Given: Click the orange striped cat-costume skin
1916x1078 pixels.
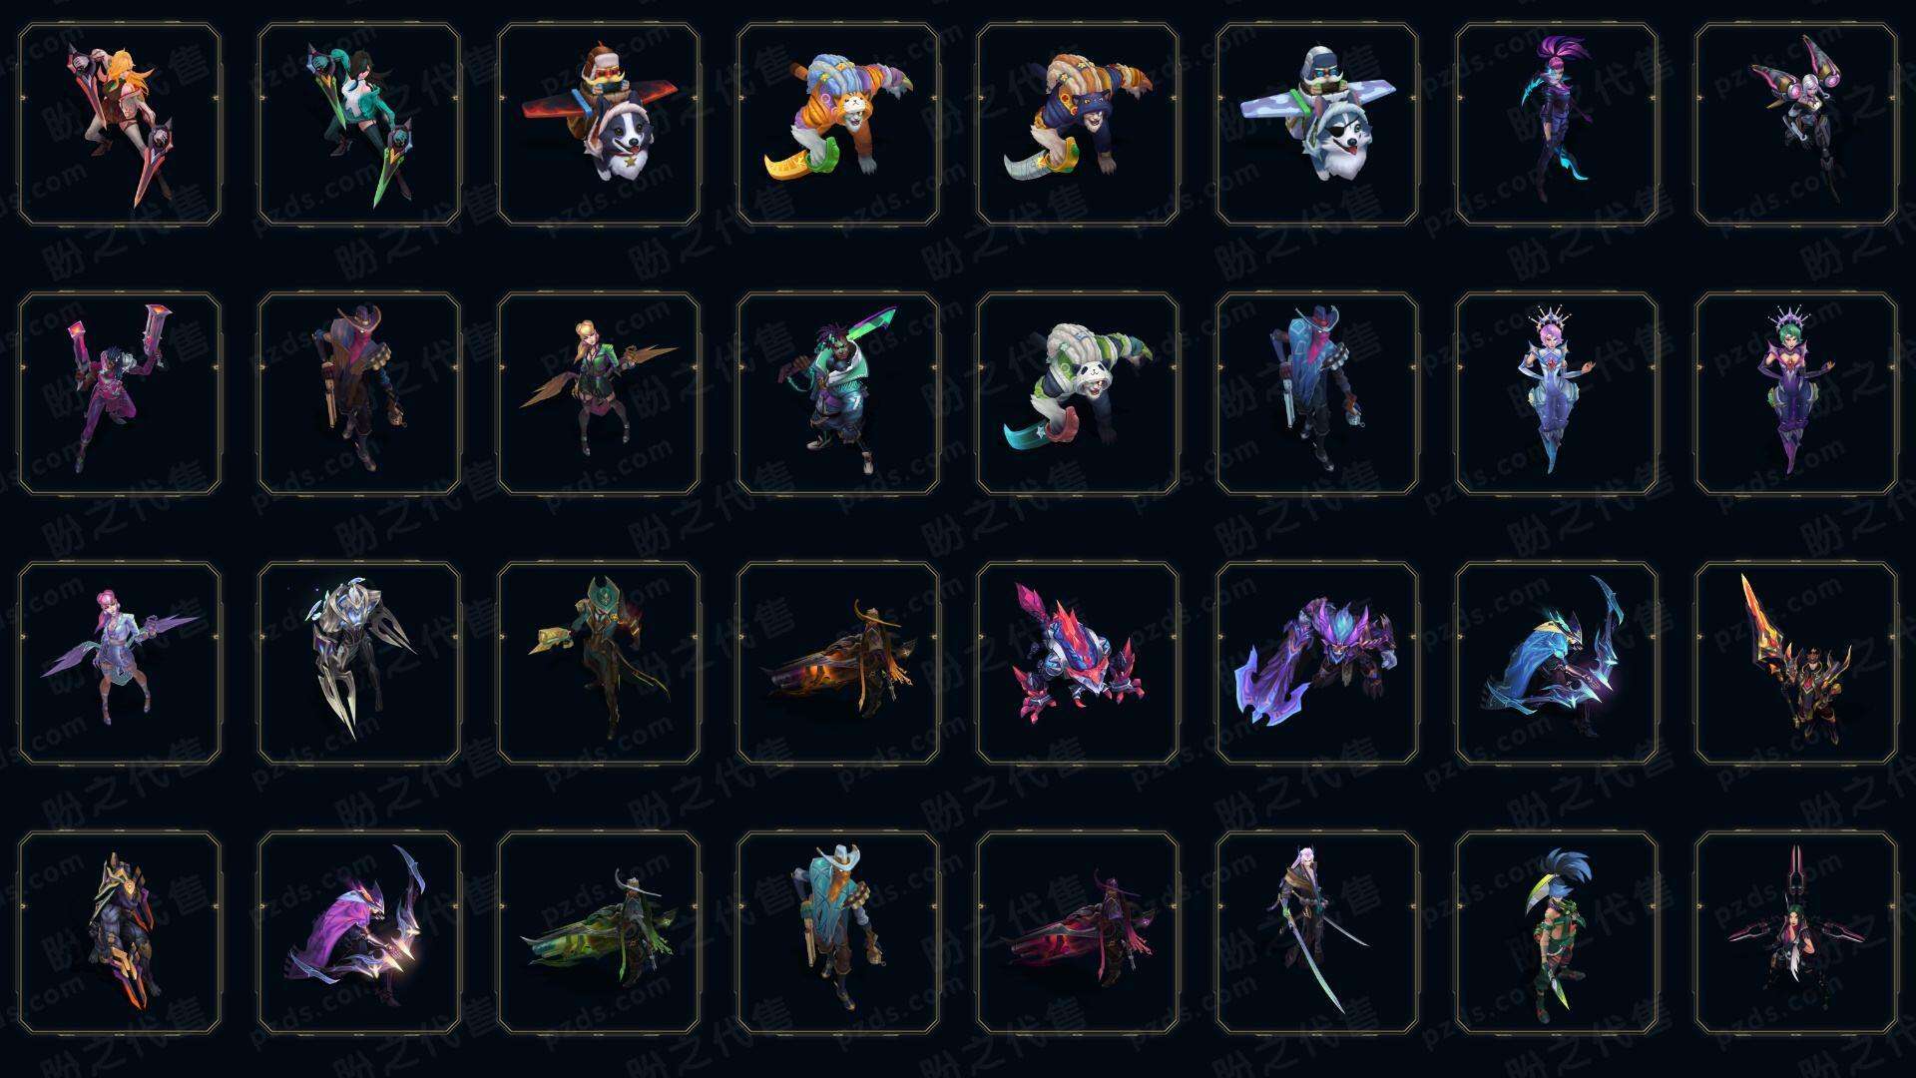Looking at the screenshot, I should [x=838, y=125].
